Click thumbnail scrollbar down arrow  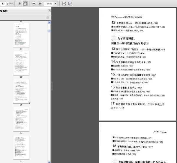coord(49,162)
